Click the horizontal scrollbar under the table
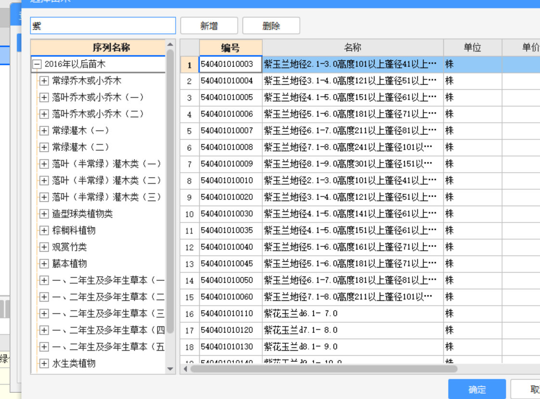 click(324, 369)
